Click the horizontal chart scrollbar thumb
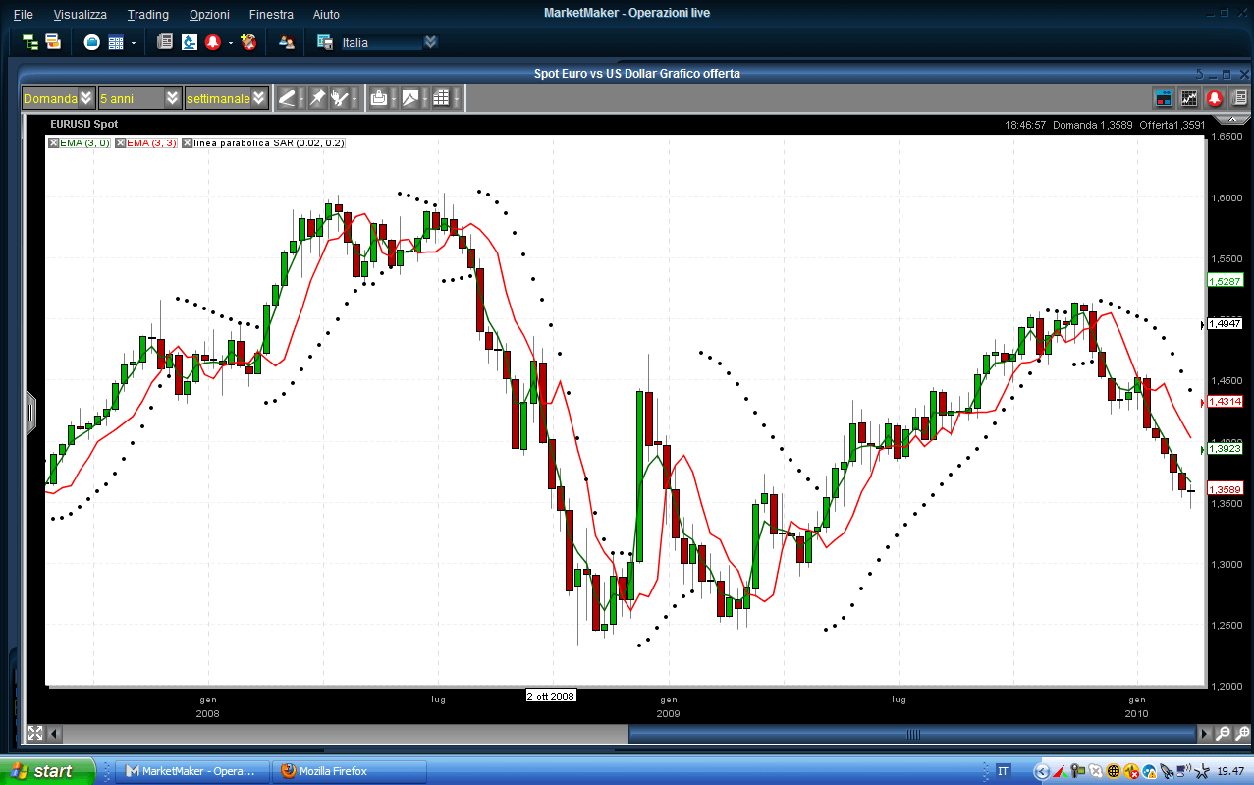Image resolution: width=1254 pixels, height=785 pixels. (x=912, y=734)
